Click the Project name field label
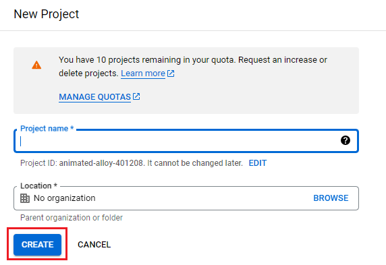The height and width of the screenshot is (265, 386). point(47,128)
